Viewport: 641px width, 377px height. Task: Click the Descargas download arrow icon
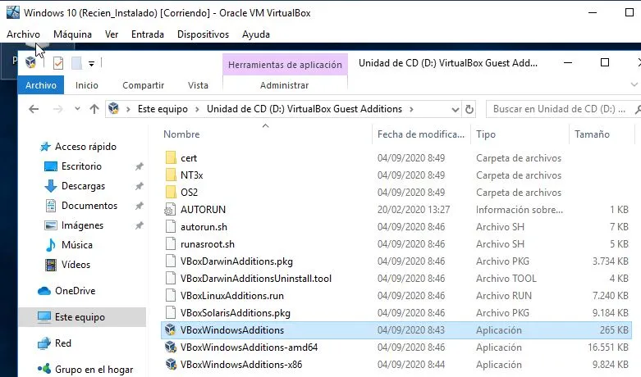51,186
